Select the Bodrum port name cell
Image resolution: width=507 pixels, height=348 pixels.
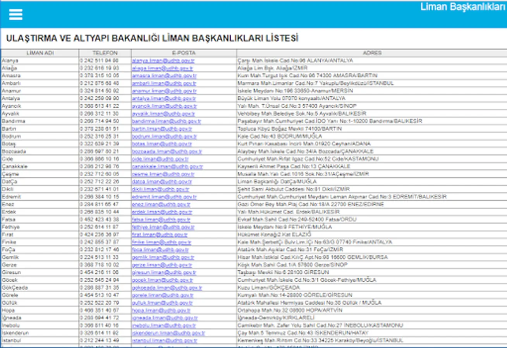pyautogui.click(x=40, y=136)
